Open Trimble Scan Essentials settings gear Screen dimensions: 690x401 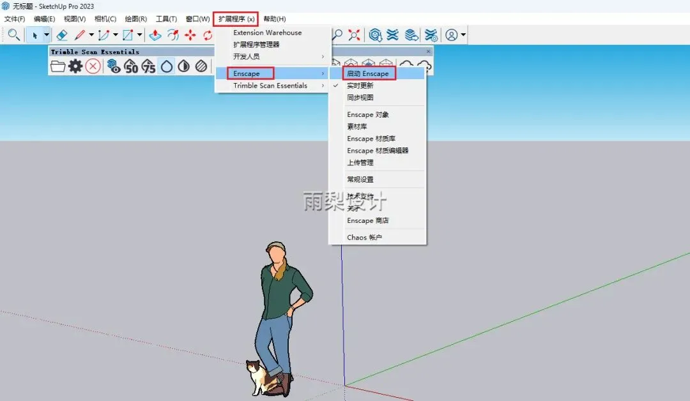(x=75, y=66)
